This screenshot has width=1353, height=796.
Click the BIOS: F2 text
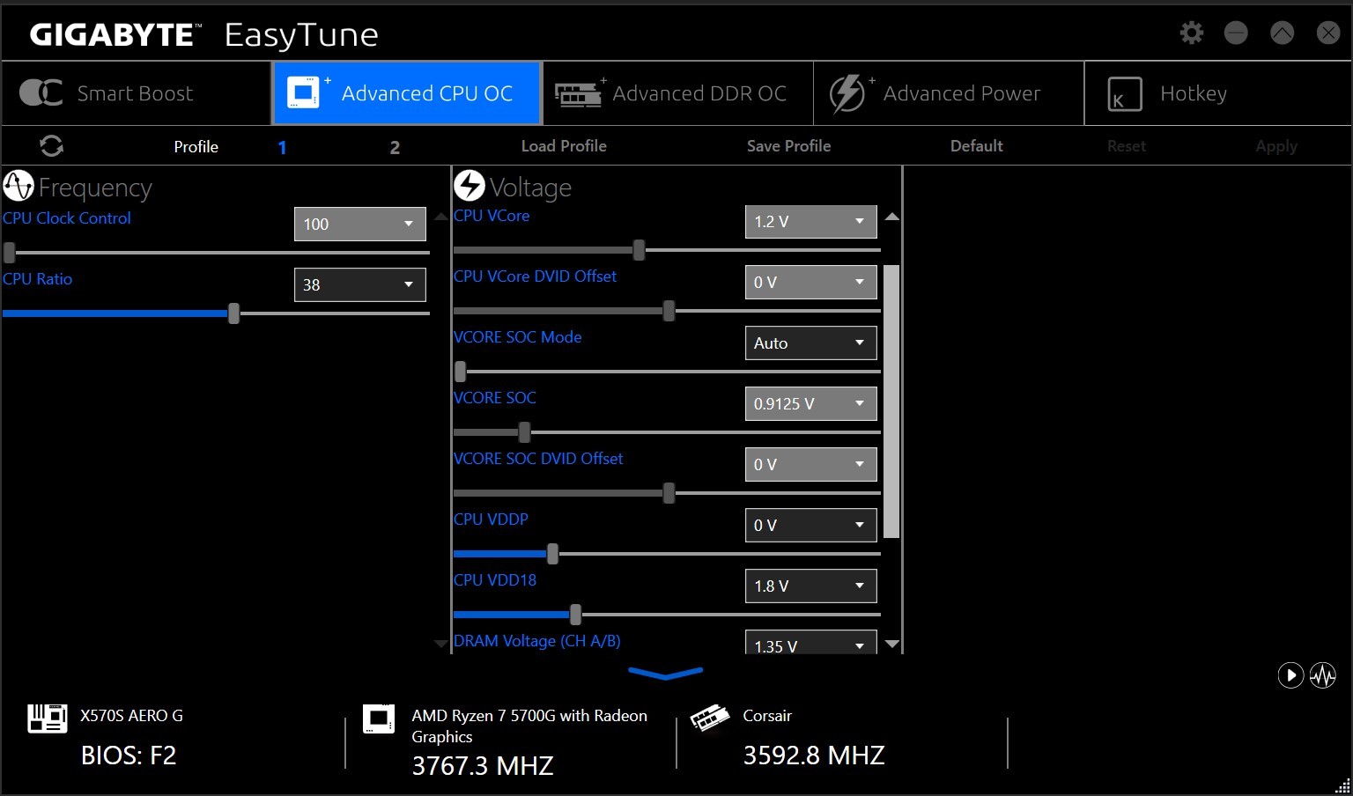tap(129, 755)
